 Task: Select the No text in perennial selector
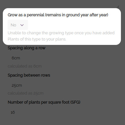coord(14,25)
